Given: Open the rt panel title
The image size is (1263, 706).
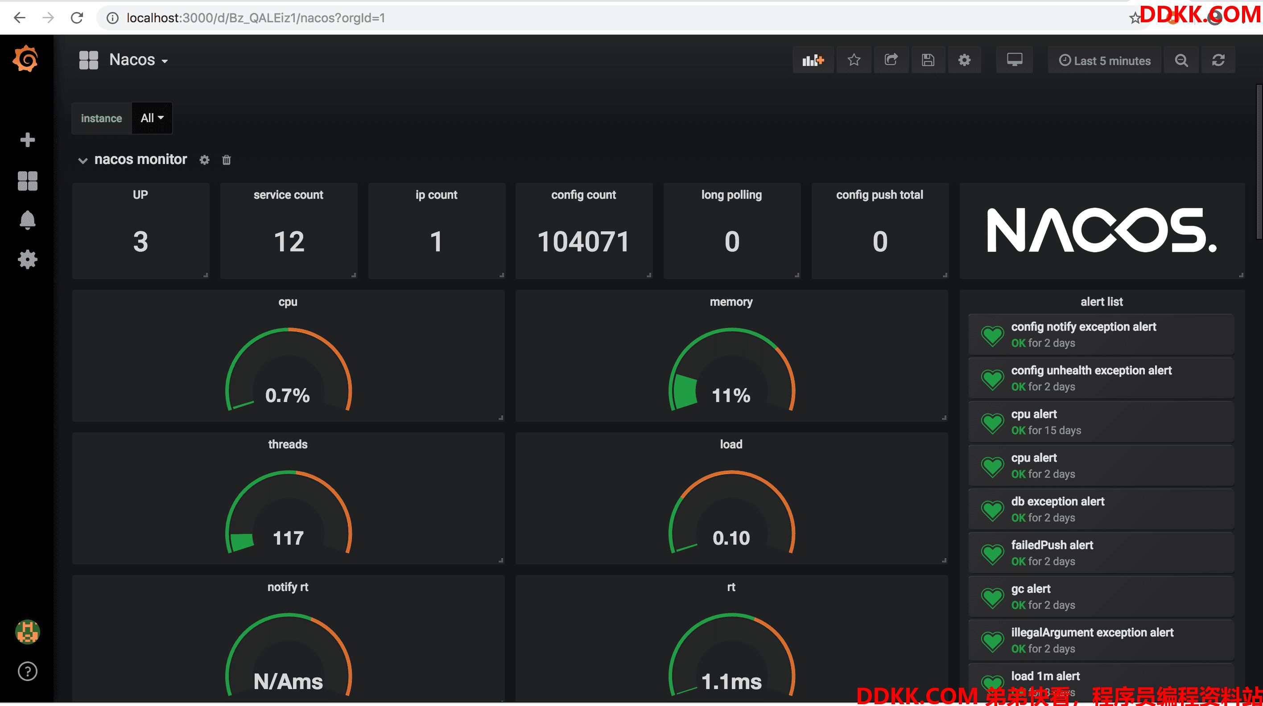Looking at the screenshot, I should click(x=731, y=587).
